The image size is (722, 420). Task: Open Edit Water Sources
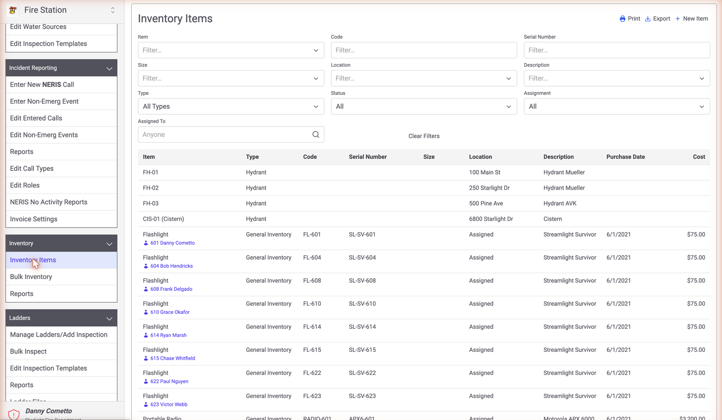click(61, 27)
